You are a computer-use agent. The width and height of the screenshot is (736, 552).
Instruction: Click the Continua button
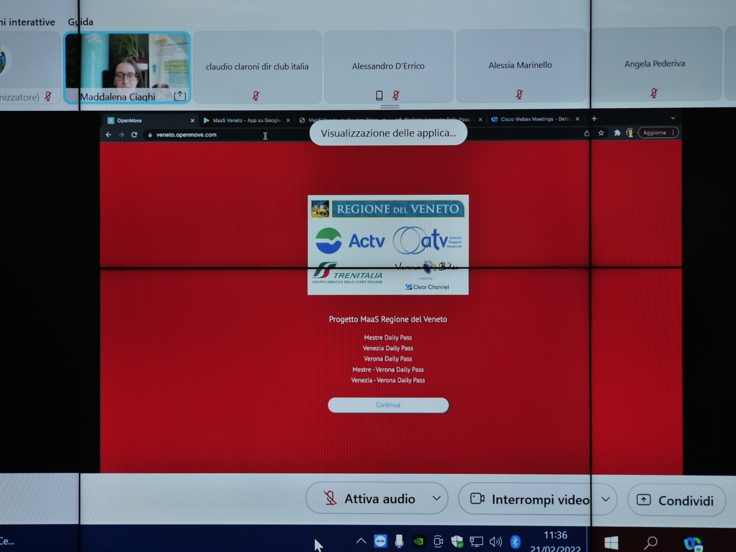388,405
